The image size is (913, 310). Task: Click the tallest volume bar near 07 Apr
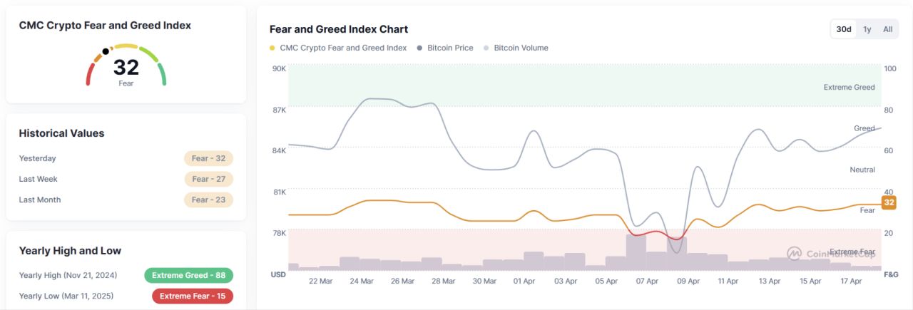click(636, 252)
